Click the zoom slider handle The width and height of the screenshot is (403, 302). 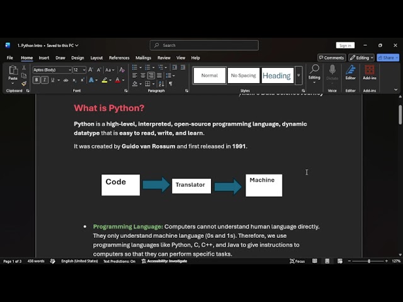[369, 261]
